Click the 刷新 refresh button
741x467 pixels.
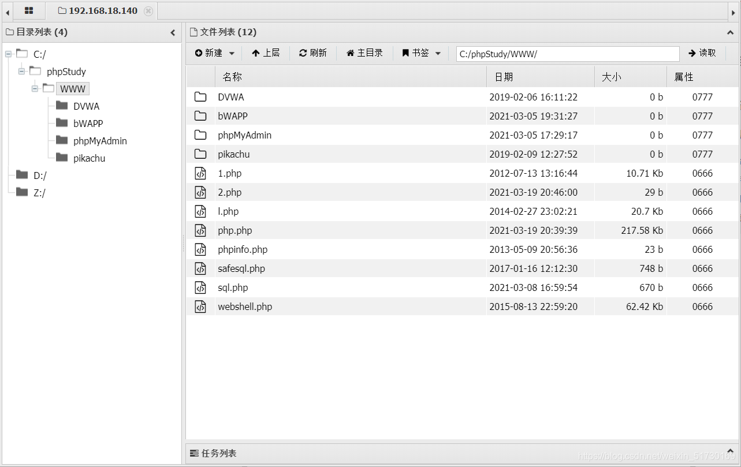coord(313,53)
